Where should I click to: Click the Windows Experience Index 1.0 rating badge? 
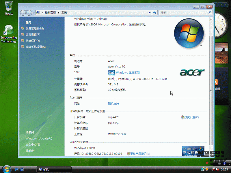(x=111, y=73)
